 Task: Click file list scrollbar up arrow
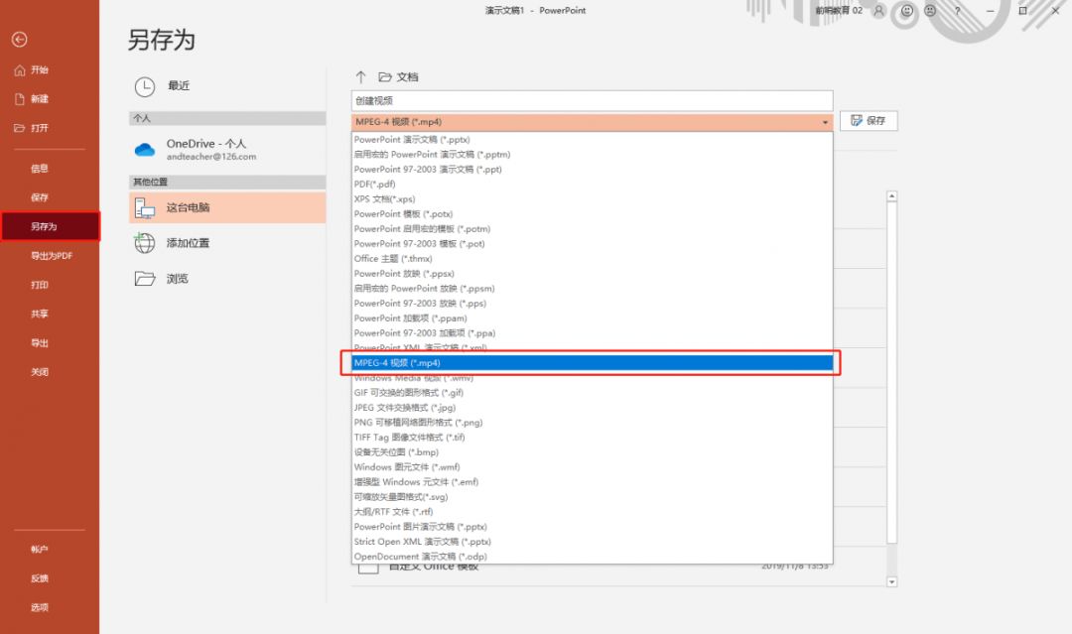[x=891, y=196]
